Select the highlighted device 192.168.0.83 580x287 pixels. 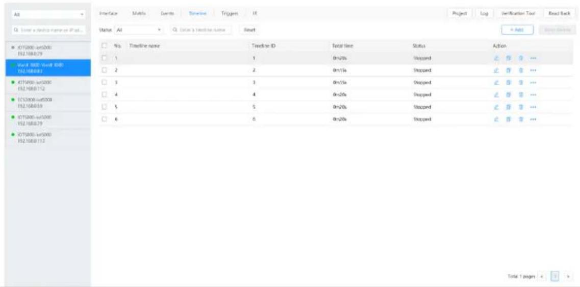(x=48, y=67)
